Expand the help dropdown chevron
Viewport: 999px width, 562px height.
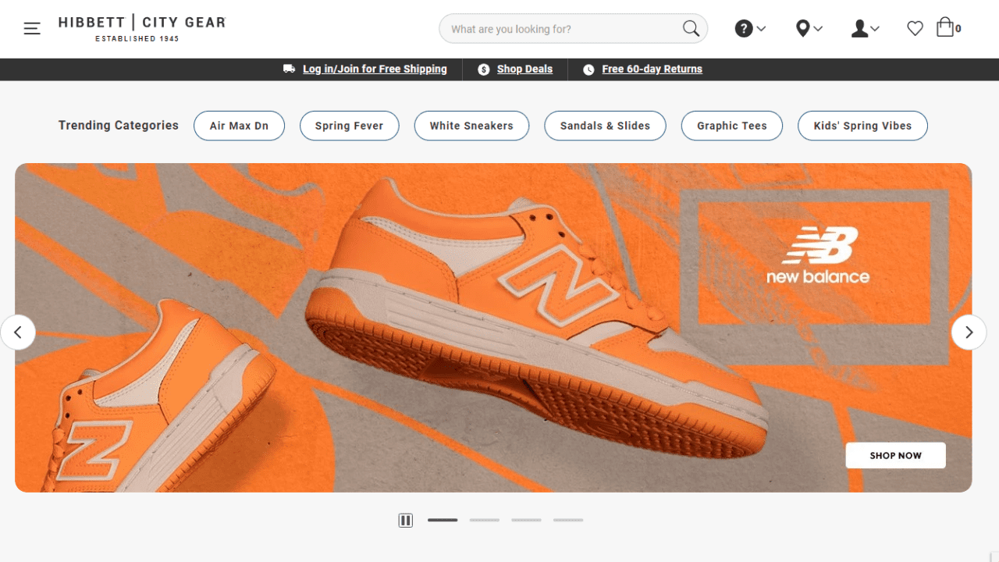760,29
